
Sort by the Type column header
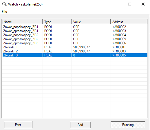click(x=57, y=22)
